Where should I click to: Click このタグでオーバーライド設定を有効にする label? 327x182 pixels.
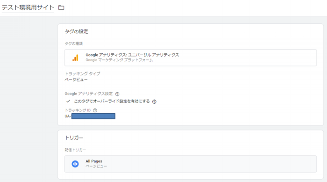(x=112, y=101)
